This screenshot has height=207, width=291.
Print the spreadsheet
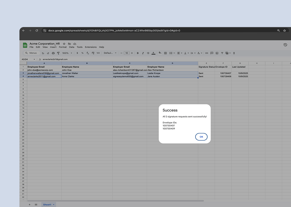53,53
